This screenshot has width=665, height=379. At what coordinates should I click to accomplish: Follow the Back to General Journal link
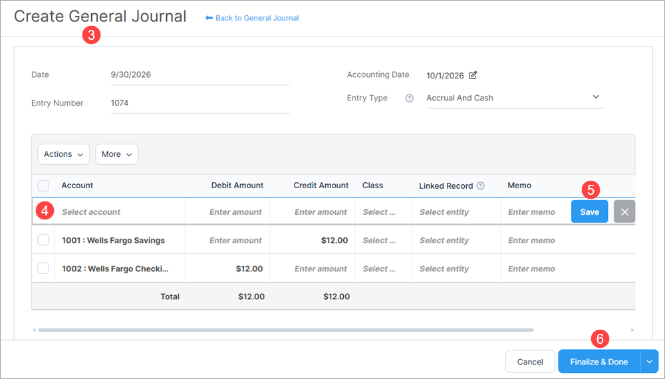point(257,18)
